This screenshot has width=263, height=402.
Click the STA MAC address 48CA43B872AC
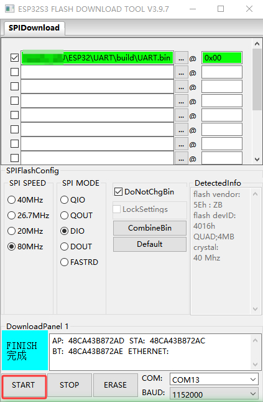pyautogui.click(x=178, y=341)
